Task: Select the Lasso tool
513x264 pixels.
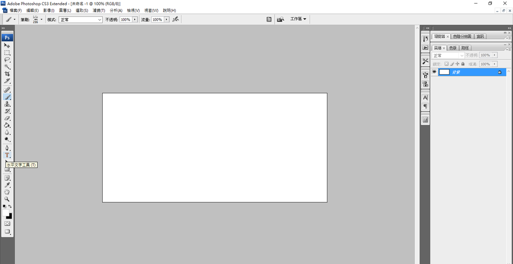Action: click(x=7, y=60)
